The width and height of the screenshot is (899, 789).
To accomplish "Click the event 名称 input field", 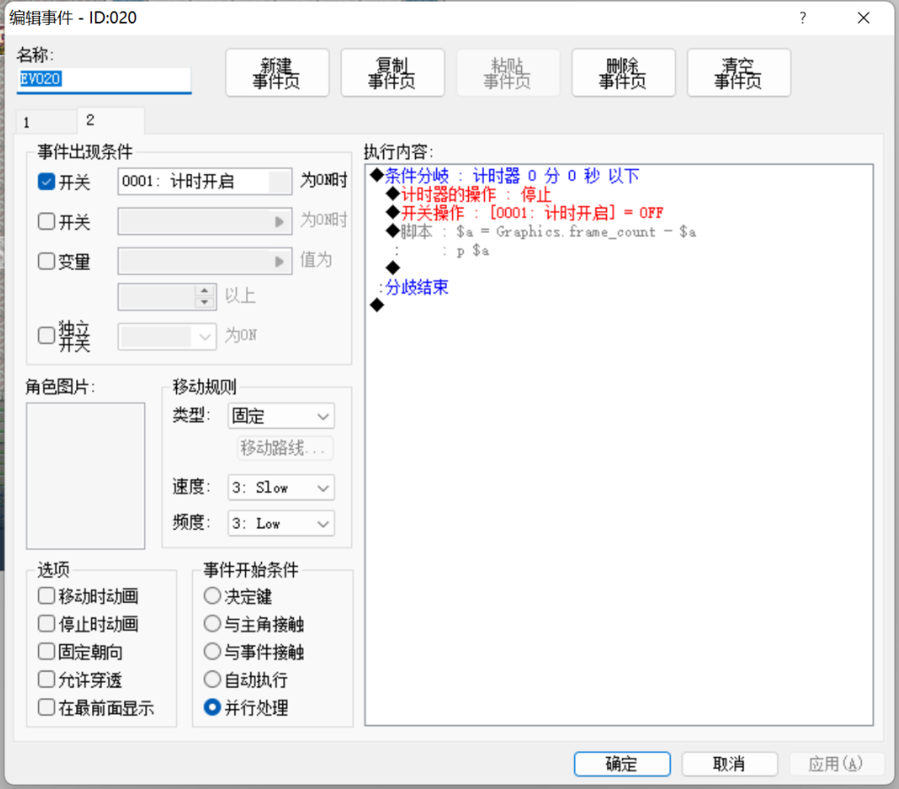I will click(x=104, y=80).
